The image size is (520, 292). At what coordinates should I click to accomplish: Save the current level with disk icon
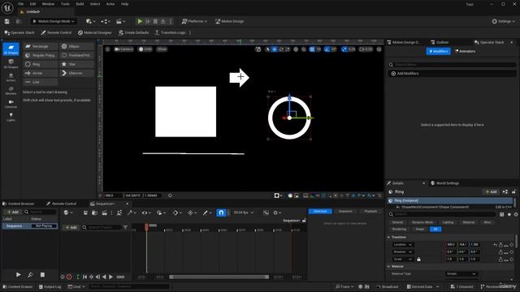7,21
